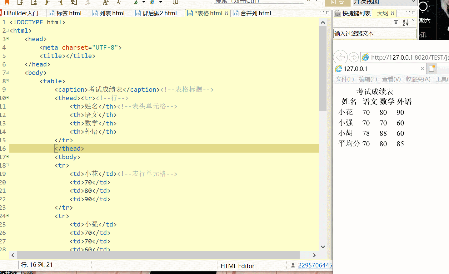Viewport: 449px width, 274px height.
Task: Open the outline panel view menu arrow
Action: [414, 20]
